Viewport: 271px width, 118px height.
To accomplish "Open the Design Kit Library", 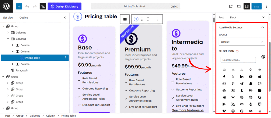I will pyautogui.click(x=65, y=6).
